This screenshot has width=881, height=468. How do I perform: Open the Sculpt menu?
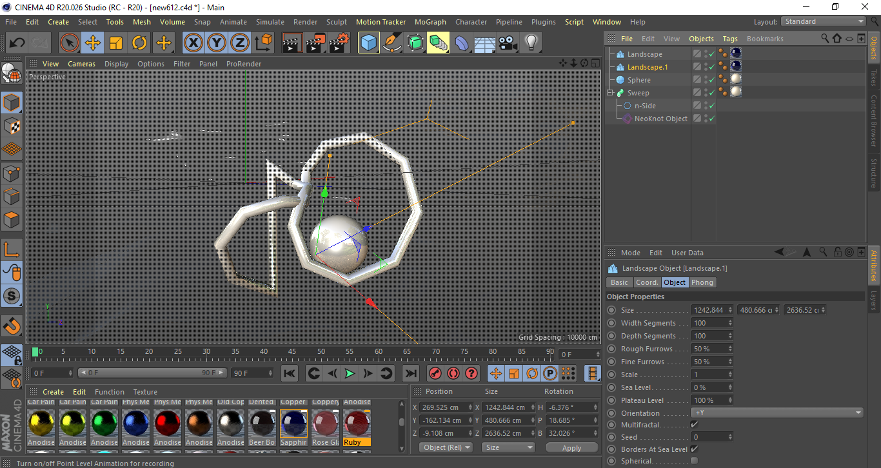click(337, 22)
